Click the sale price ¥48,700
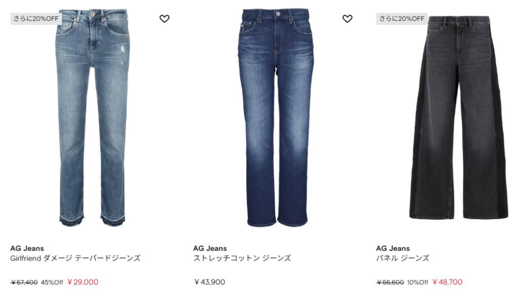The width and height of the screenshot is (518, 292). [x=447, y=282]
